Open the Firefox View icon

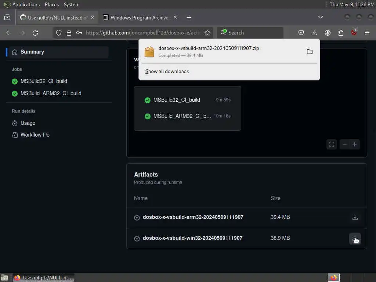coord(7,18)
